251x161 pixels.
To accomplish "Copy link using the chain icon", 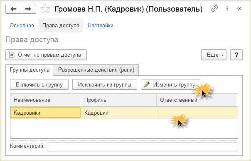I will (214, 9).
